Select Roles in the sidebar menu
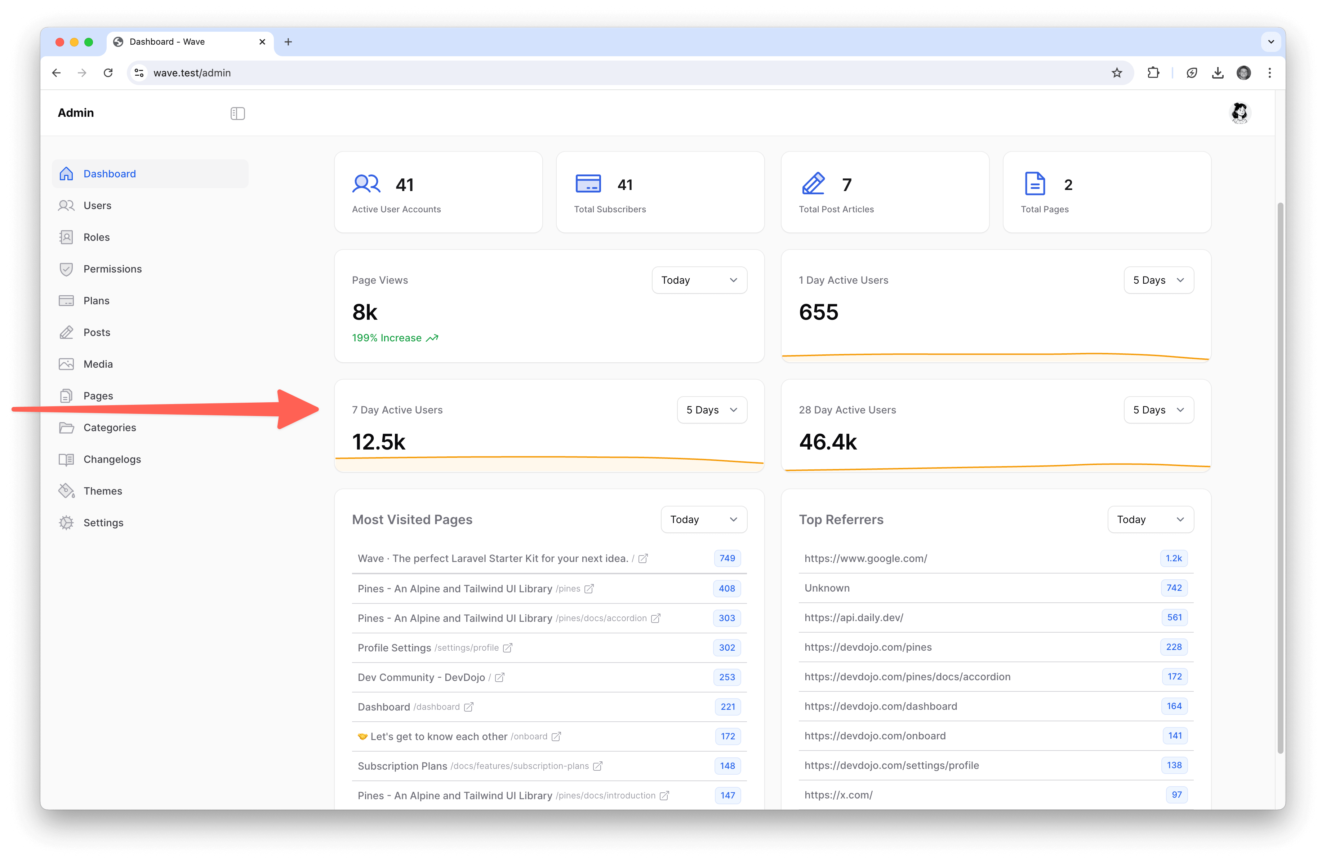The width and height of the screenshot is (1326, 863). coord(150,238)
